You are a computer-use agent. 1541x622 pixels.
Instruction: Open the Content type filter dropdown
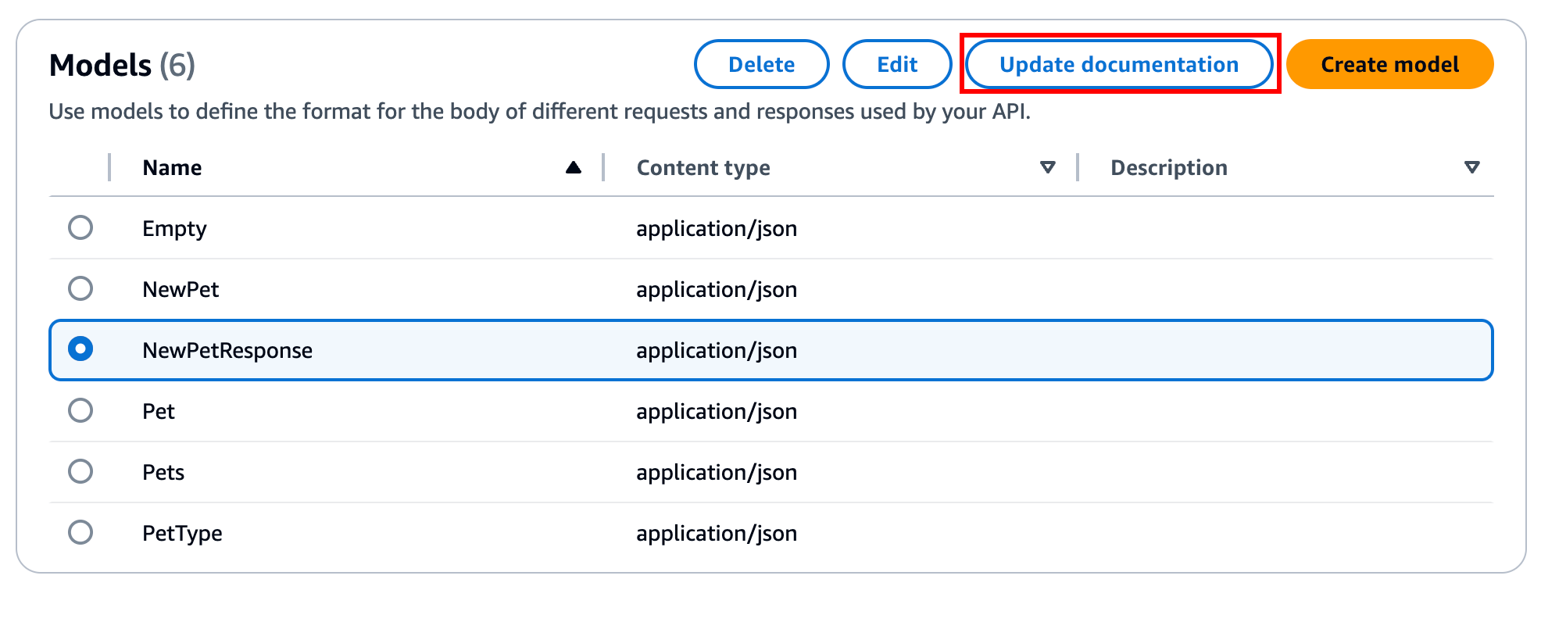(x=1047, y=166)
